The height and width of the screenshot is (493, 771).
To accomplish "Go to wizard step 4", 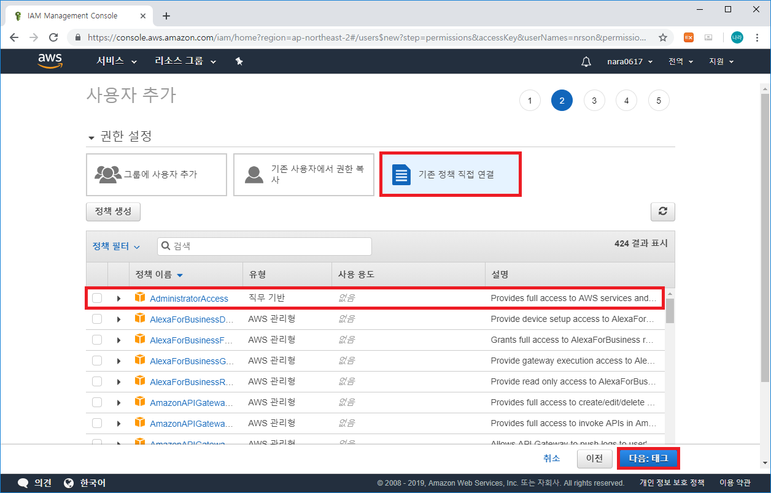I will click(x=626, y=101).
